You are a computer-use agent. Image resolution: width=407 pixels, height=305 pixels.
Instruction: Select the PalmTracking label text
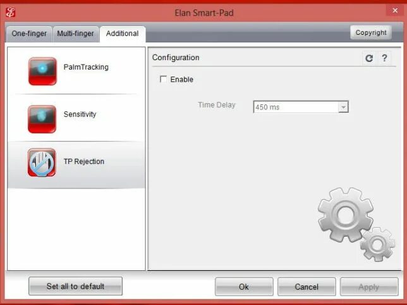point(86,67)
